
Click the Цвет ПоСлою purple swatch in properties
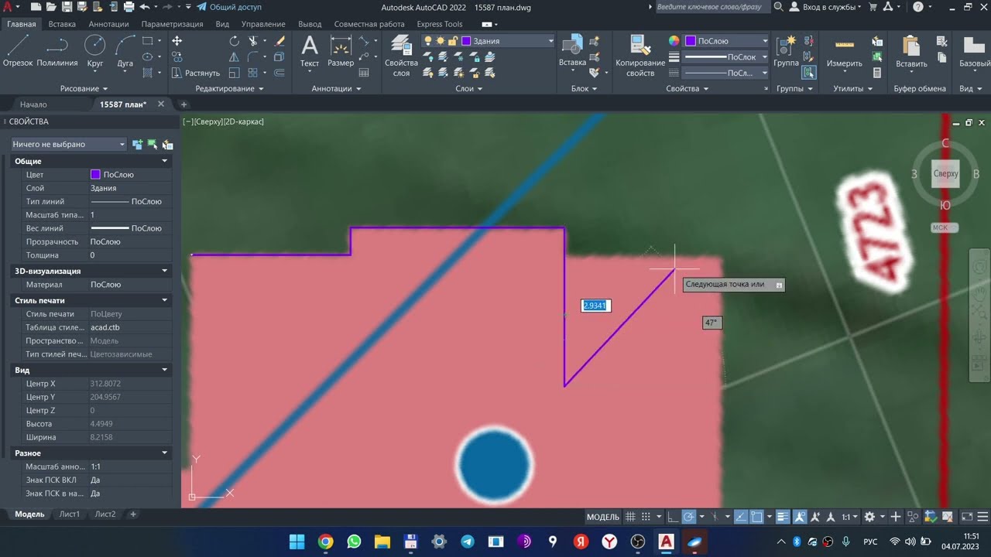[95, 175]
